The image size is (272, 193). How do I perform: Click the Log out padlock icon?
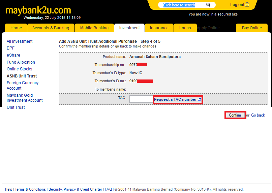click(x=247, y=4)
